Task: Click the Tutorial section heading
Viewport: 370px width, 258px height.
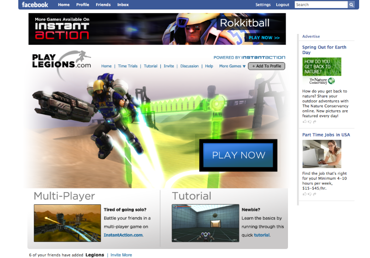Action: (x=191, y=196)
